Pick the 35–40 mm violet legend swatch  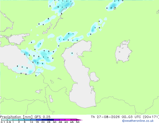pyautogui.click(x=62, y=120)
